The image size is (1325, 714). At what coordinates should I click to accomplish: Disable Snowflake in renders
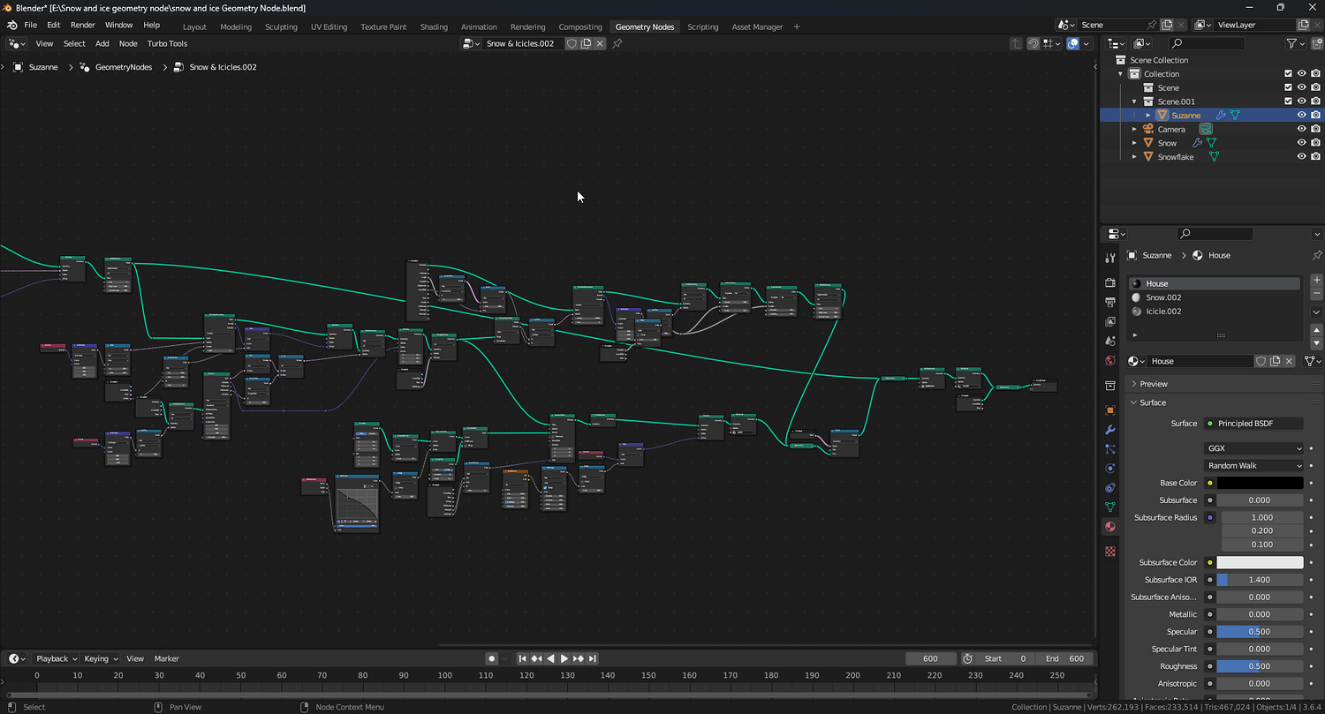click(1315, 156)
